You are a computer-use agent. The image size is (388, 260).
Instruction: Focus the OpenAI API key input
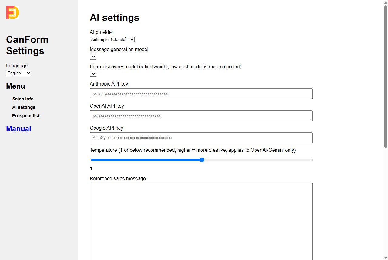pyautogui.click(x=201, y=115)
